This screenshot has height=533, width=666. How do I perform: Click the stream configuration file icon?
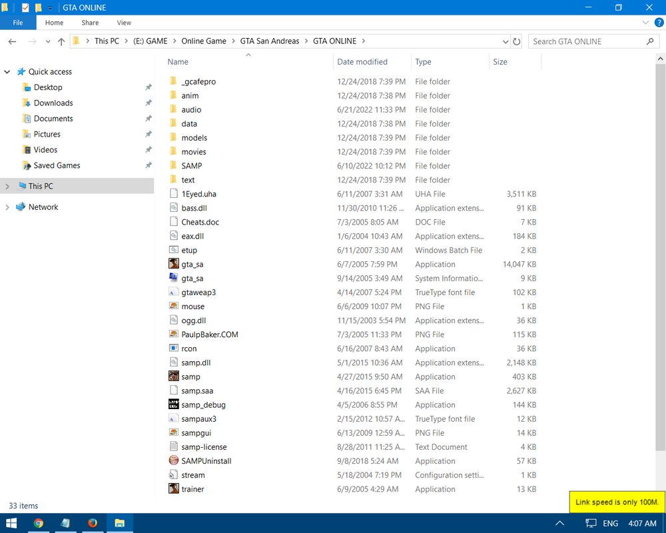tap(173, 475)
